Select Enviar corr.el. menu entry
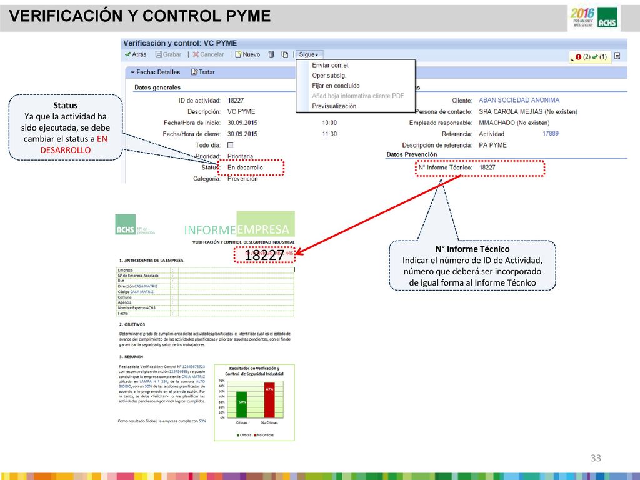 [331, 65]
